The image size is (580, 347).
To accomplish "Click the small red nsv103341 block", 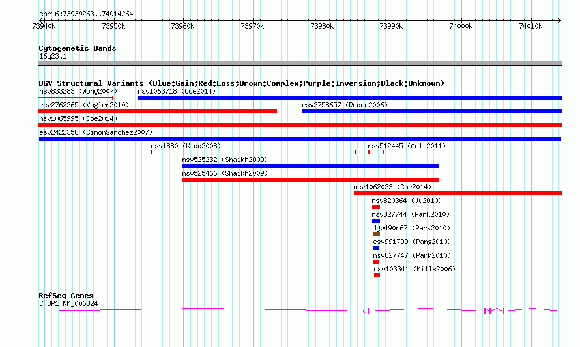I will point(377,275).
